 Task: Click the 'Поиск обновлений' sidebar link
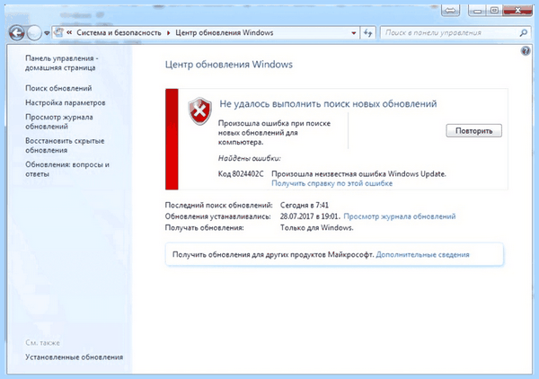(x=58, y=88)
